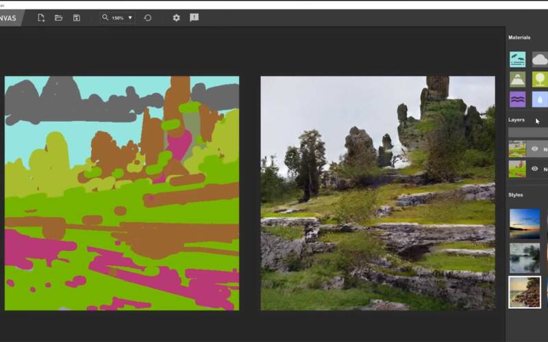Open a file using folder icon
548x342 pixels.
pyautogui.click(x=59, y=18)
